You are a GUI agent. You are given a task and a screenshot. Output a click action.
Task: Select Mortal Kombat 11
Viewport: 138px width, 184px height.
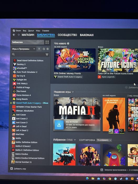(x=22, y=162)
